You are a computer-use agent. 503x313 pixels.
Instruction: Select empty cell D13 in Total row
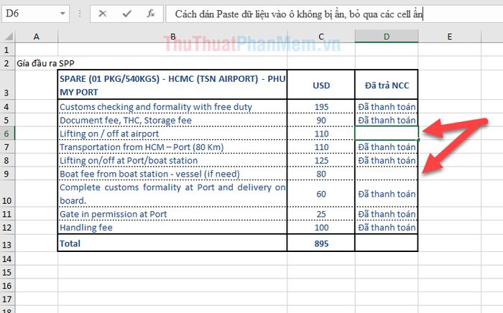[387, 243]
